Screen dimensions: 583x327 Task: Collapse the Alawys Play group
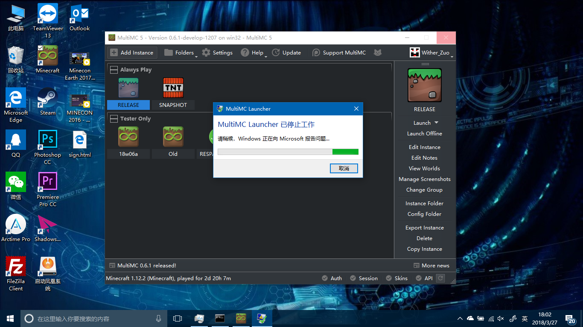tap(114, 69)
